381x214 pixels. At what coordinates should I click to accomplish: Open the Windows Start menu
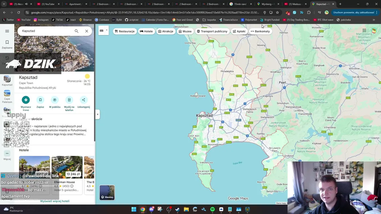[x=134, y=209]
